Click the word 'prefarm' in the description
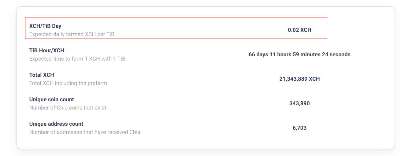The width and height of the screenshot is (405, 156). [x=98, y=83]
